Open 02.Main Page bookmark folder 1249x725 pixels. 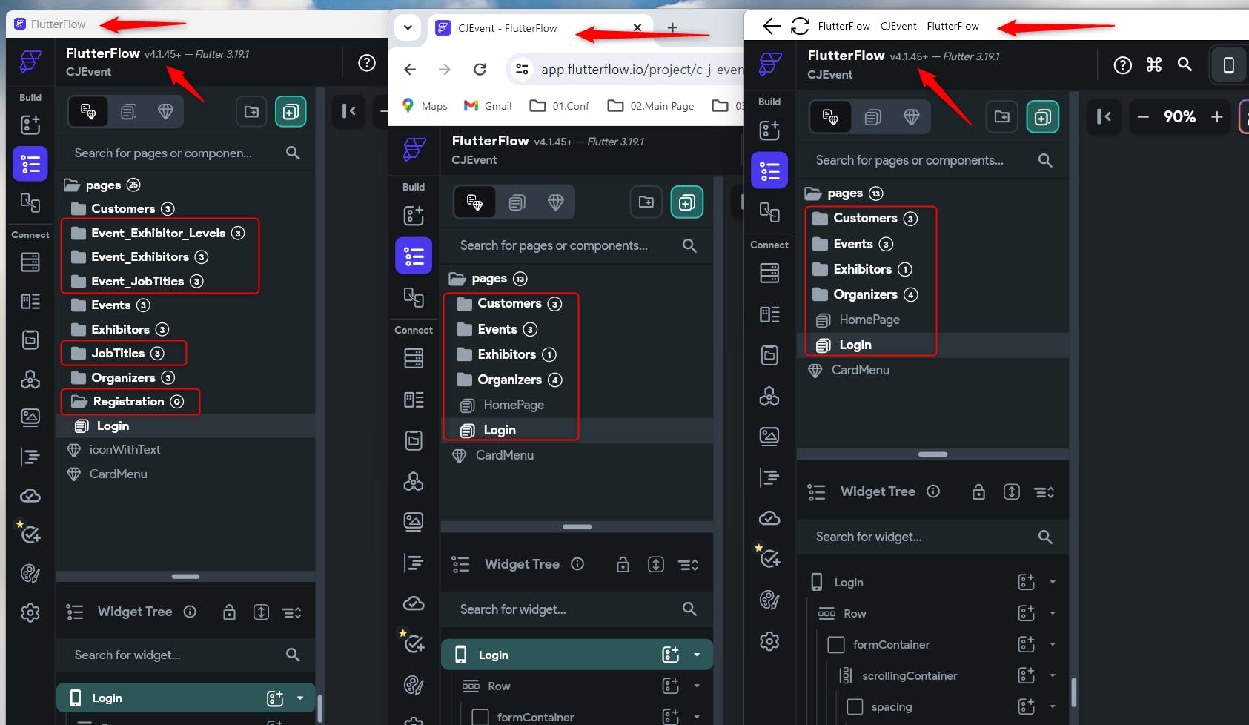click(x=651, y=106)
